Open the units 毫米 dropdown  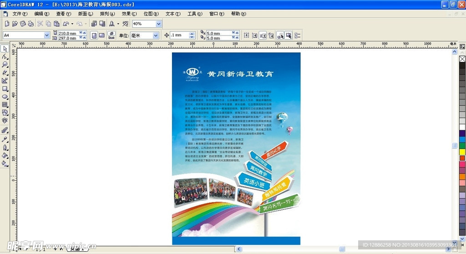coord(156,36)
